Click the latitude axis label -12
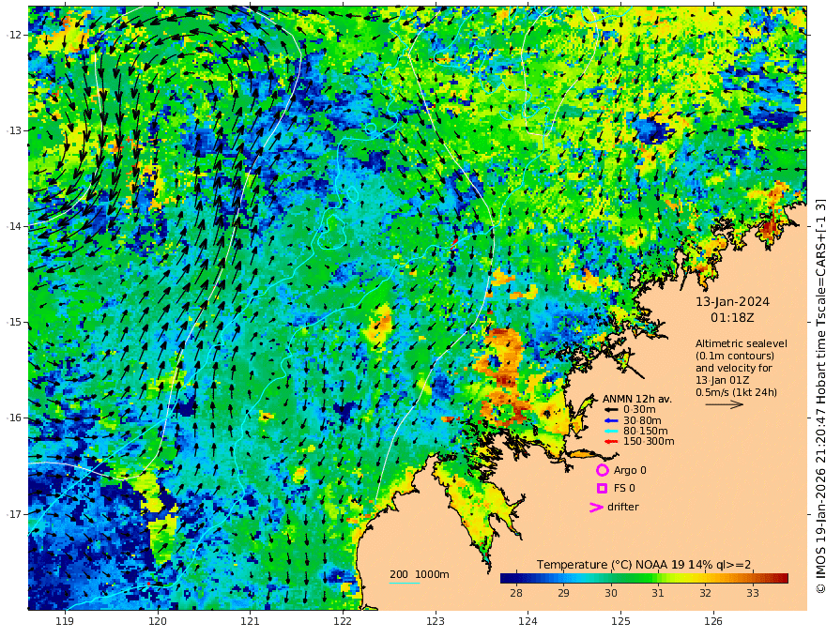The width and height of the screenshot is (826, 638). click(x=14, y=35)
